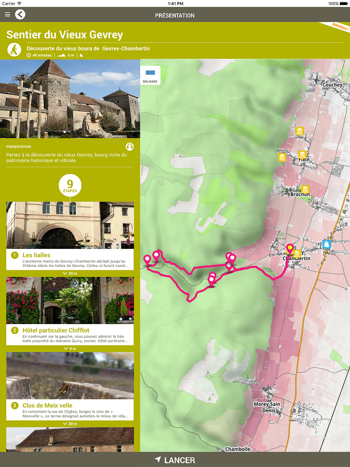The height and width of the screenshot is (467, 350).
Task: Tap the Hôtel Chifflot description text
Action: point(75,339)
